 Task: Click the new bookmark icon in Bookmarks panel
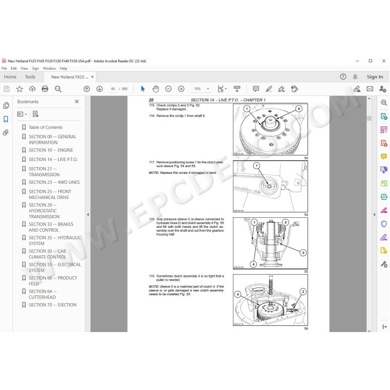36,114
